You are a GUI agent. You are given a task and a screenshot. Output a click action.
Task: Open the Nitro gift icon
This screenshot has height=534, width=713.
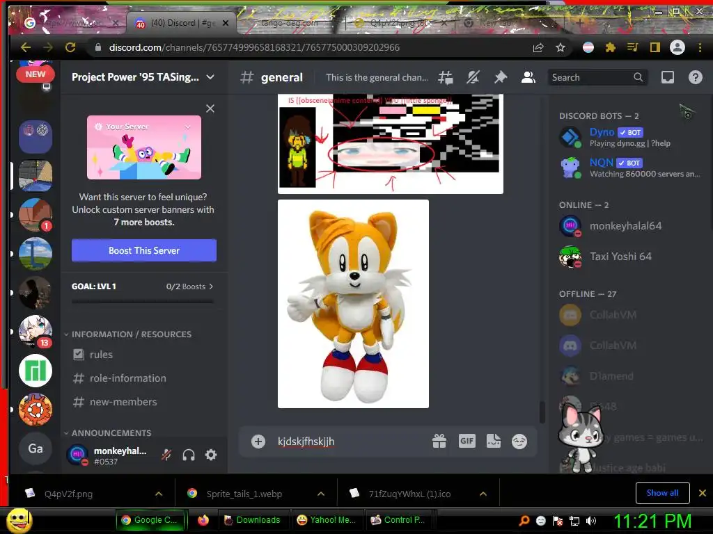pyautogui.click(x=439, y=441)
